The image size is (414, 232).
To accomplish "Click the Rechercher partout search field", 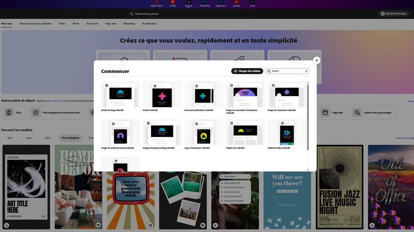I will [193, 14].
